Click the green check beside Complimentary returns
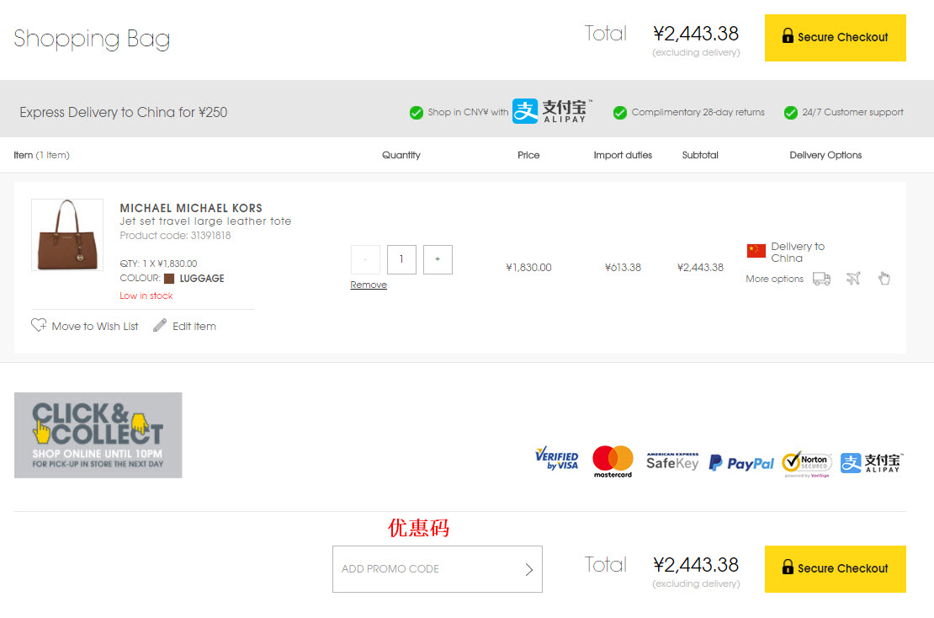The height and width of the screenshot is (618, 934). [620, 113]
